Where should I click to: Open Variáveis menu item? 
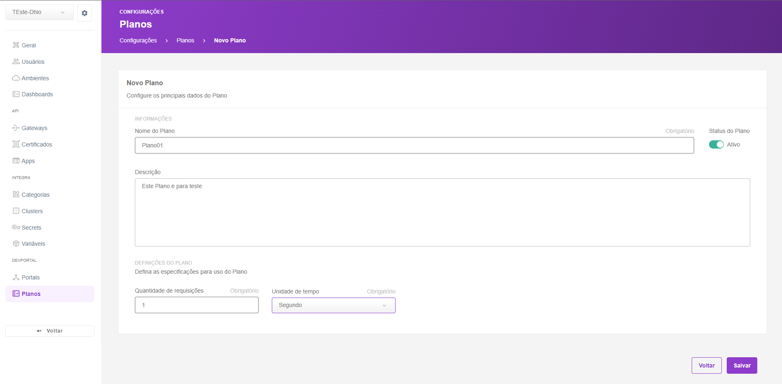coord(50,244)
